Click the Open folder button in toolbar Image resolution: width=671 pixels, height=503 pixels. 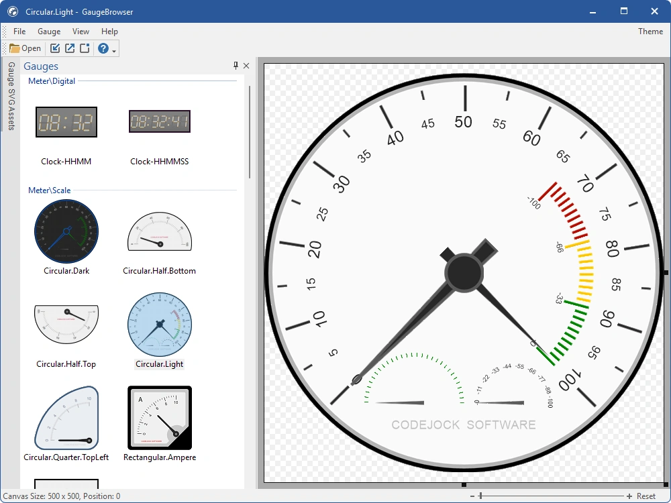tap(25, 48)
